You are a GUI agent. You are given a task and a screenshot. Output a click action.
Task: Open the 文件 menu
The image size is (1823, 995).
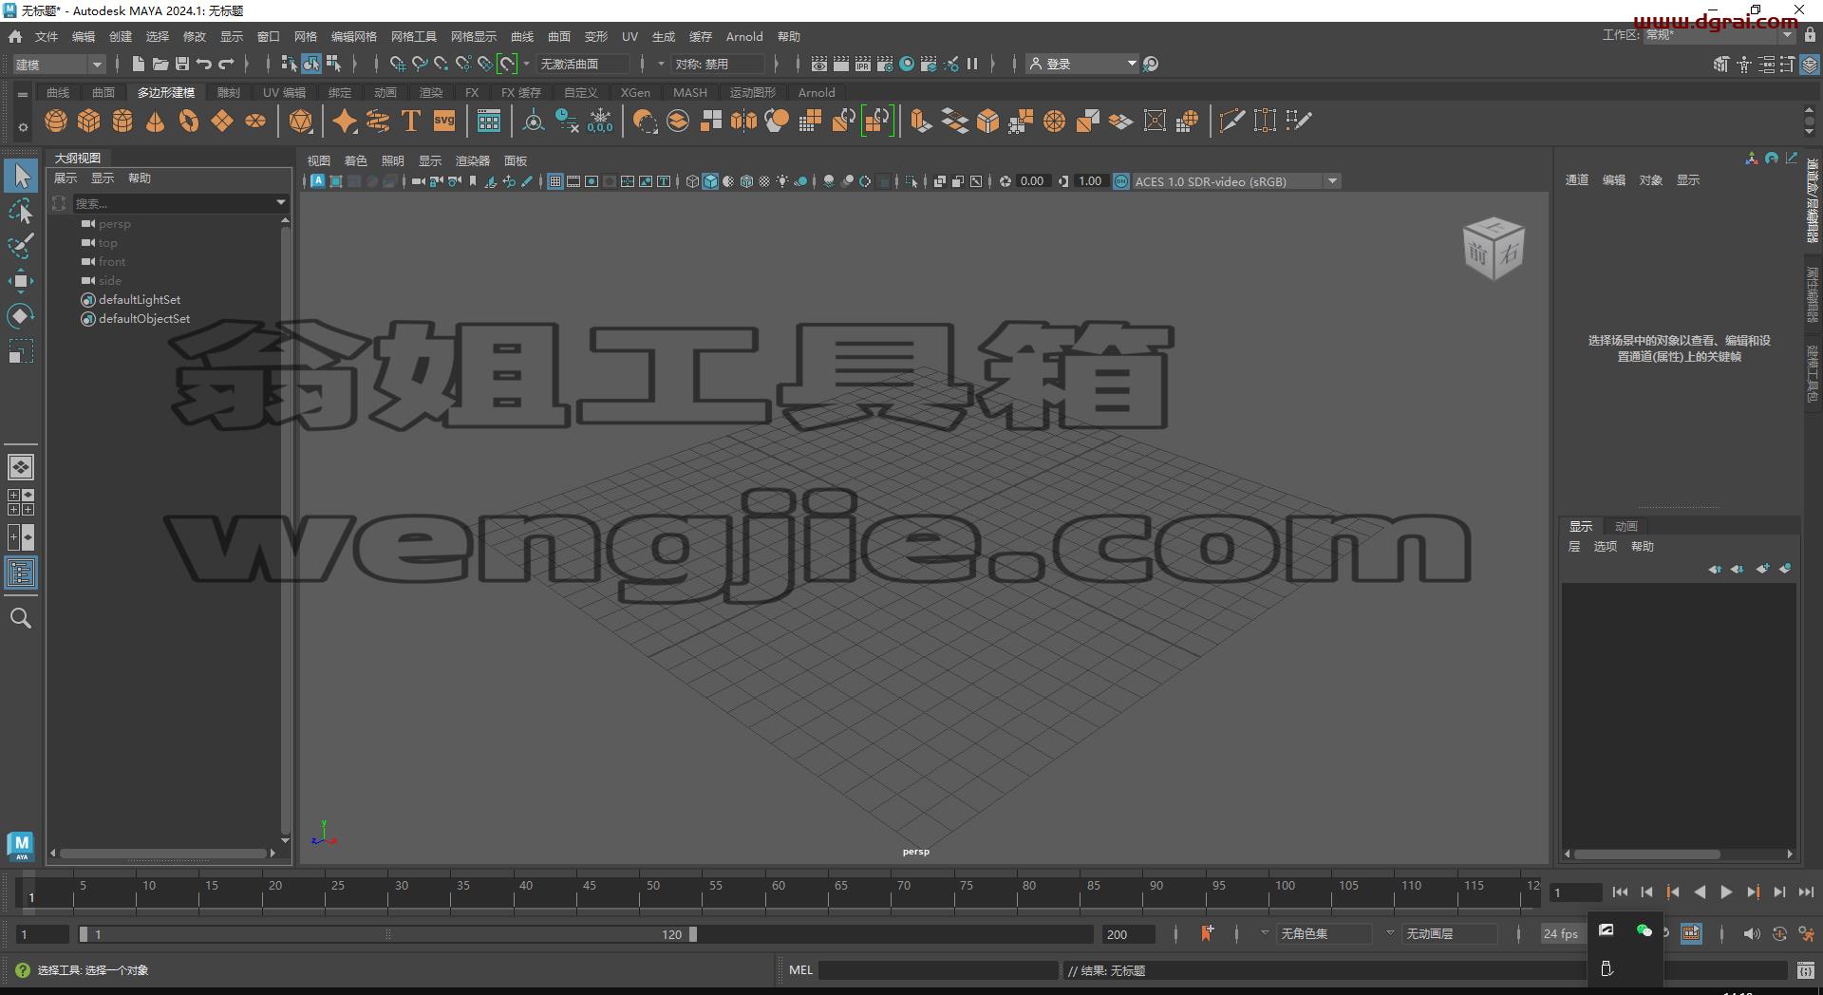pyautogui.click(x=47, y=37)
